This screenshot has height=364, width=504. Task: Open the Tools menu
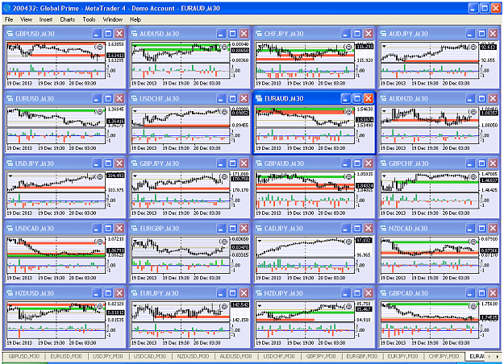tap(89, 19)
